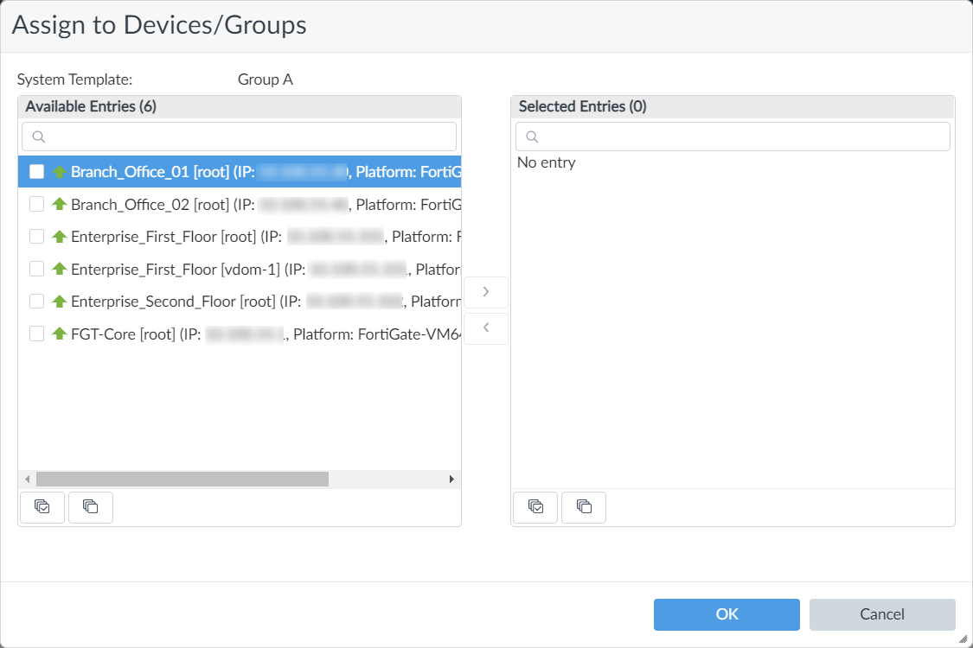
Task: Click the magnifier icon in Selected Entries search
Action: click(x=531, y=137)
